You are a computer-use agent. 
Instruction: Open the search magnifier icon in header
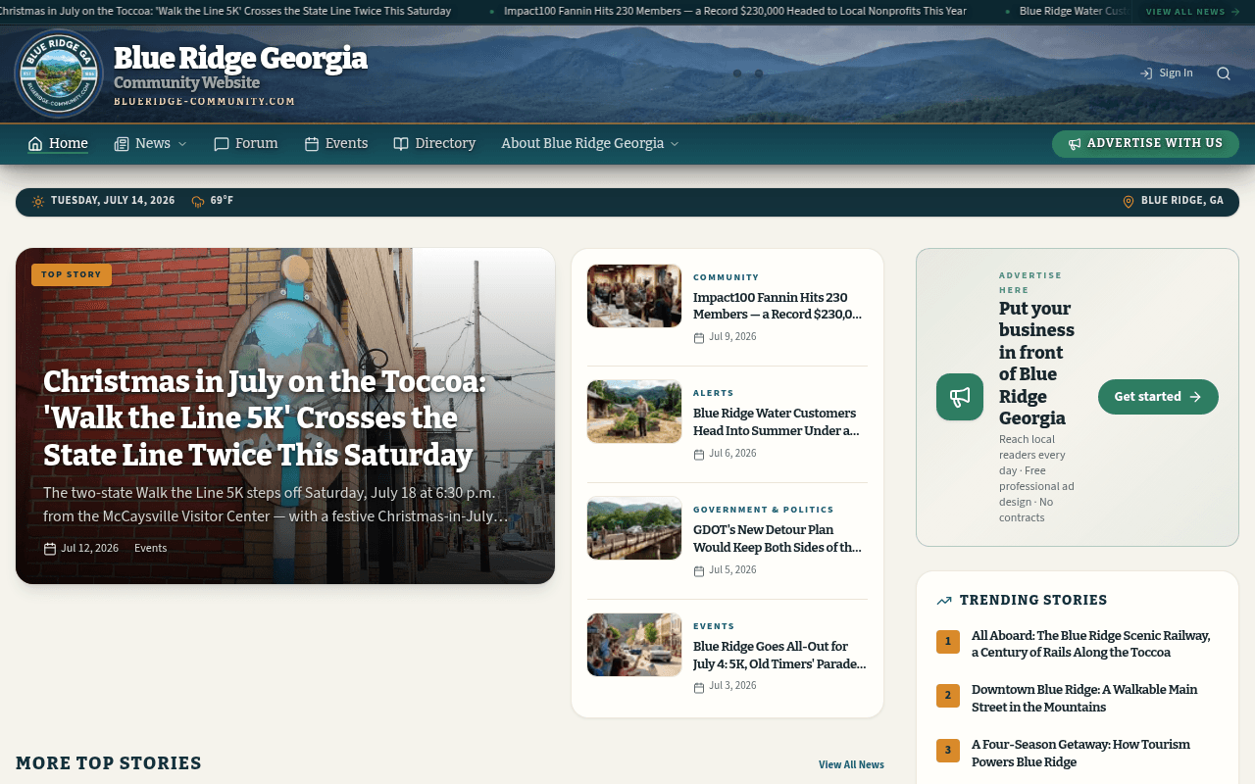tap(1224, 73)
